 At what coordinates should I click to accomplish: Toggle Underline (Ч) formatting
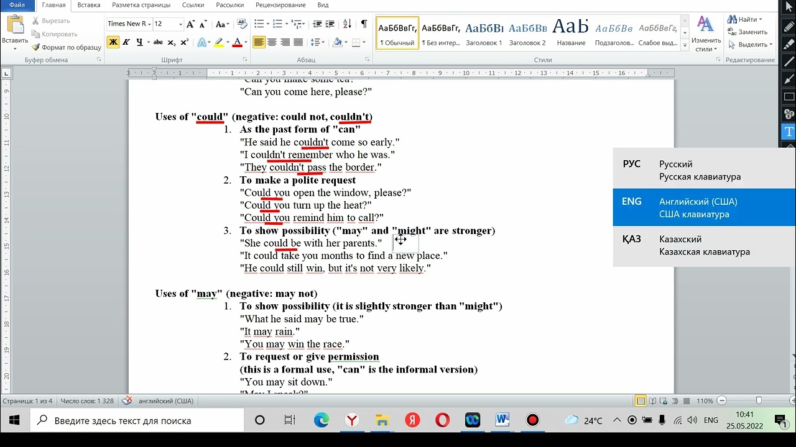coord(139,42)
